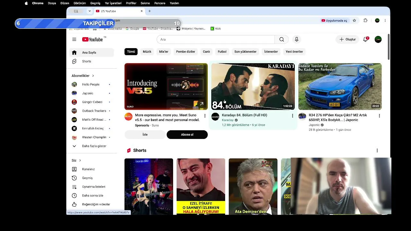Go to the YouTube home logo
411x231 pixels.
coord(92,39)
